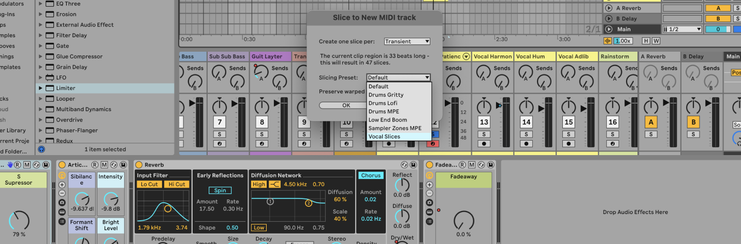Screen dimensions: 741x244
Task: Choose Low End Boom preset
Action: coord(399,120)
